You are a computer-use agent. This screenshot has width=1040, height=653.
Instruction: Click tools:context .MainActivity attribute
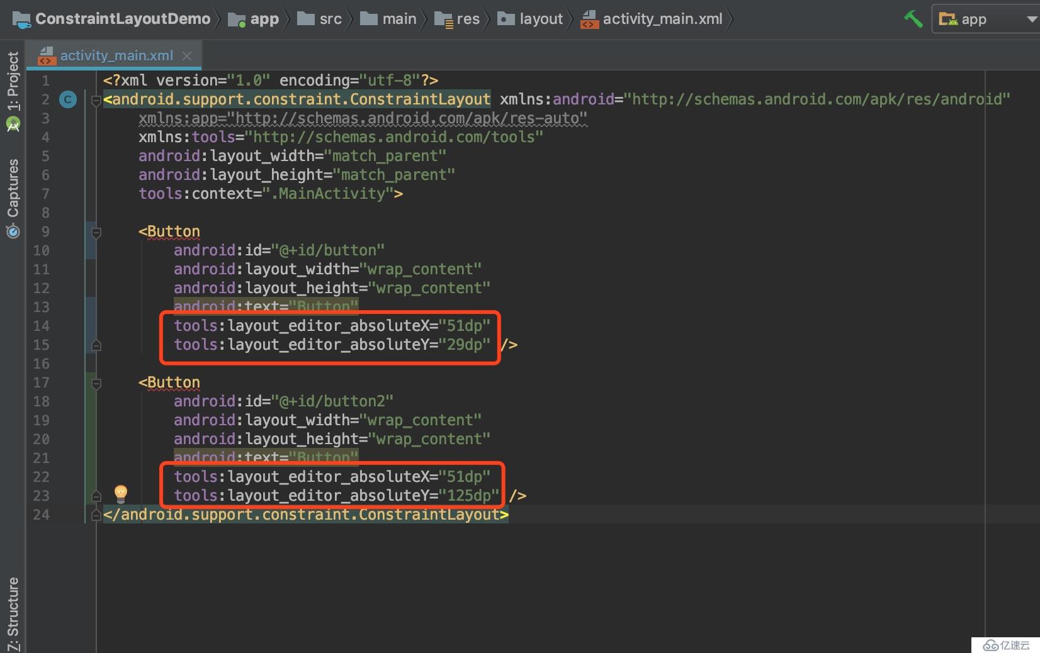pyautogui.click(x=271, y=194)
